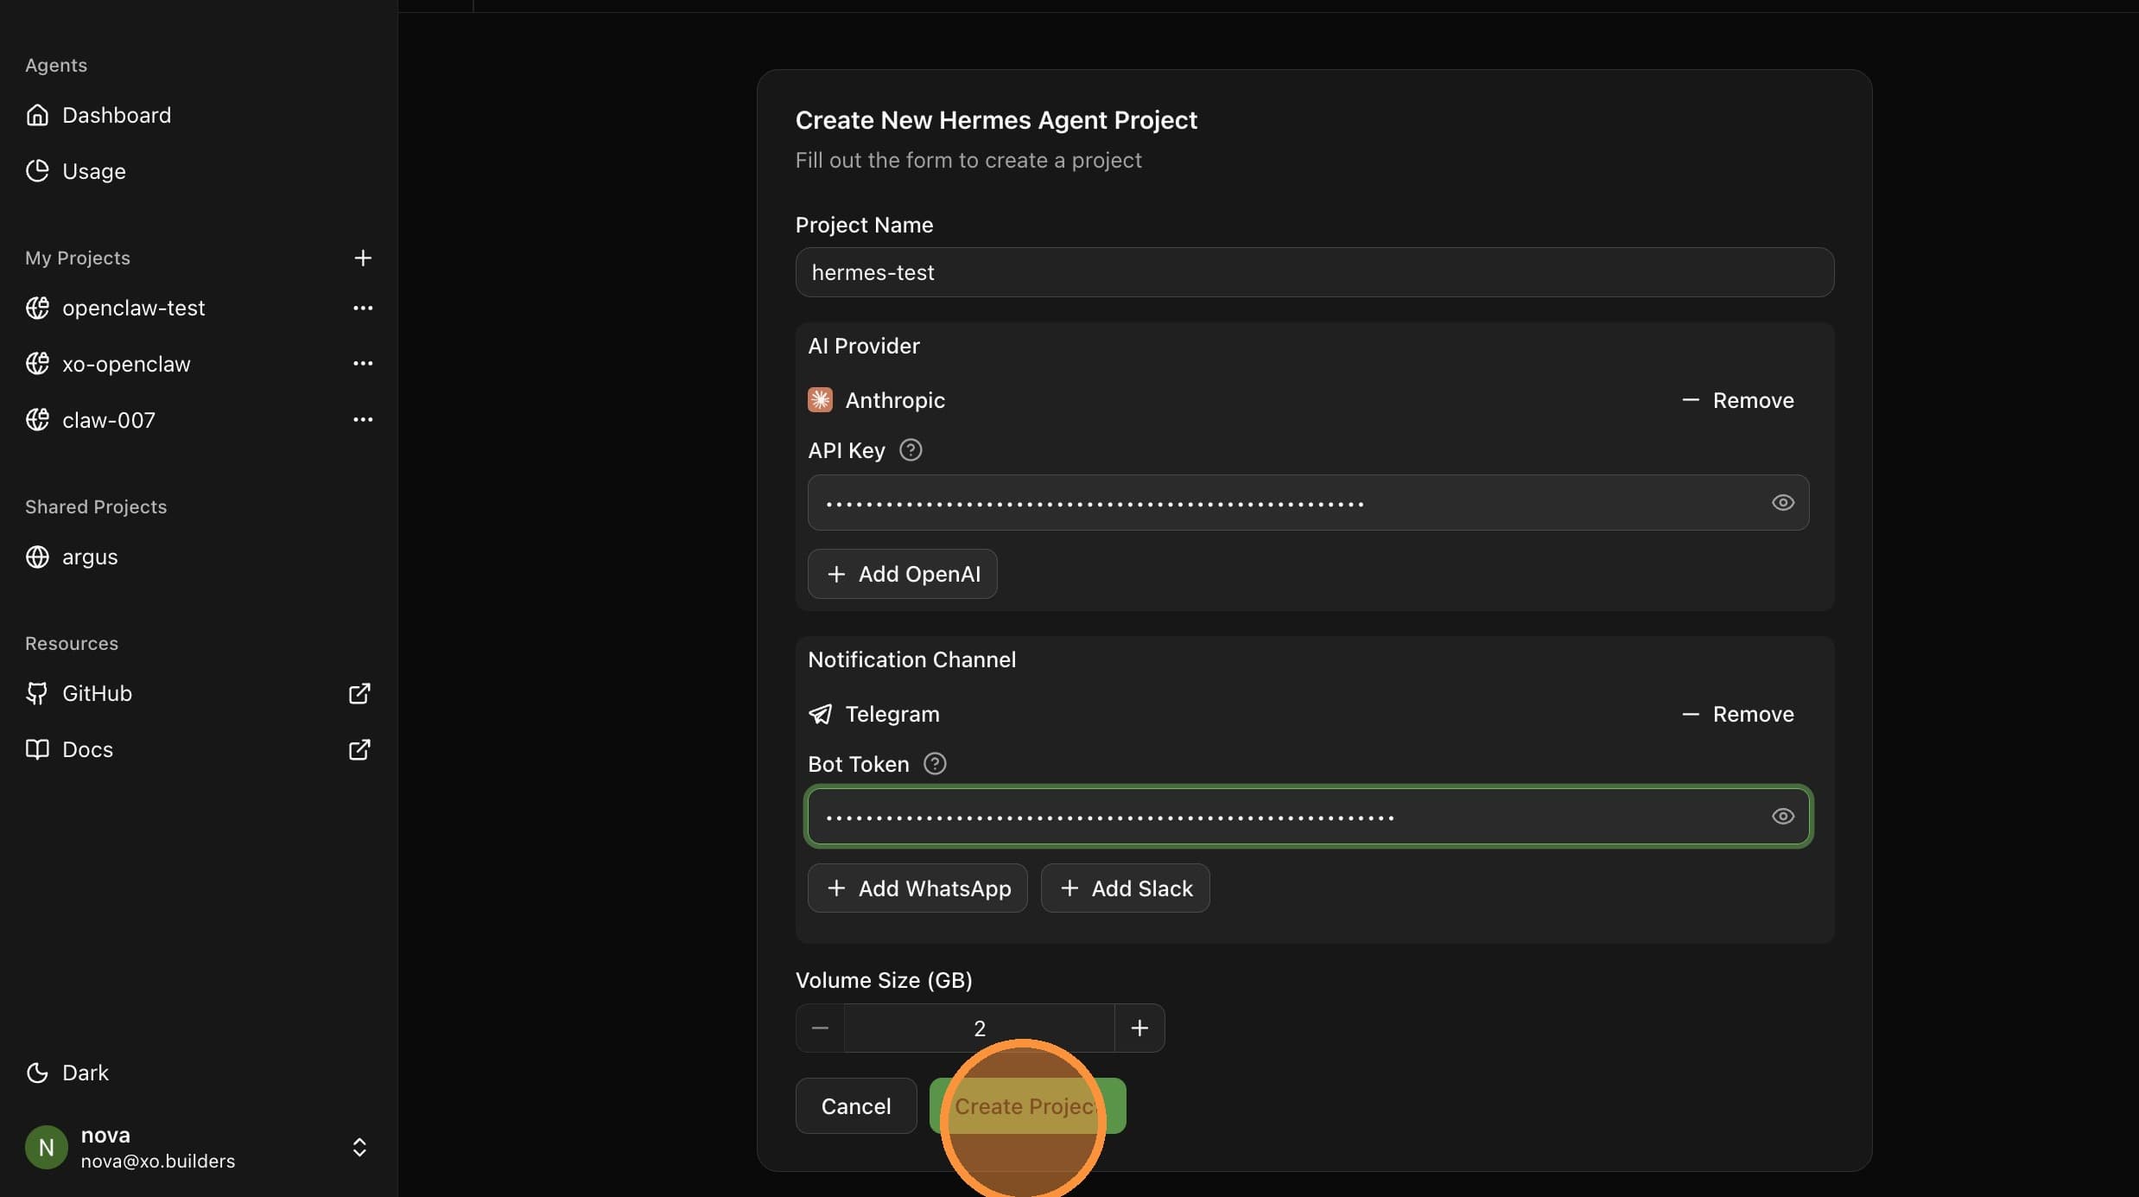This screenshot has height=1197, width=2139.
Task: Open the Usage page
Action: 94,171
